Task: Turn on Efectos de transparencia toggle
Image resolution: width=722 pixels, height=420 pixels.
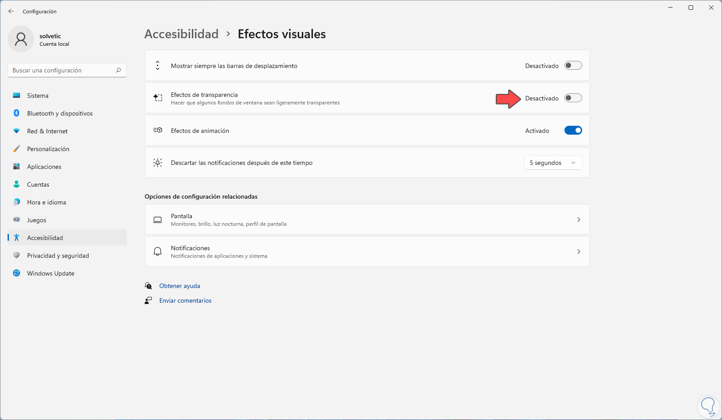Action: coord(573,98)
